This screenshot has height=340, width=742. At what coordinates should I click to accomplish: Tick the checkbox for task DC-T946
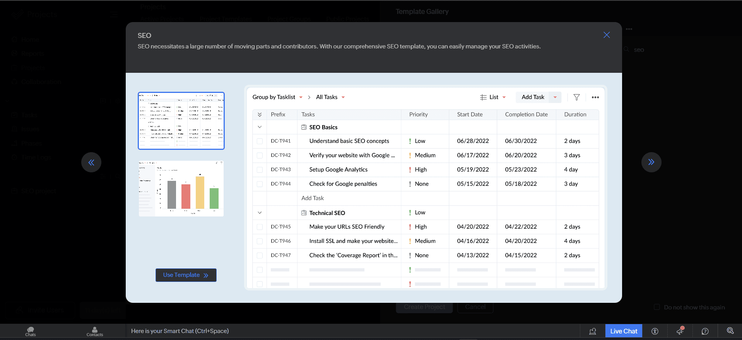coord(260,241)
